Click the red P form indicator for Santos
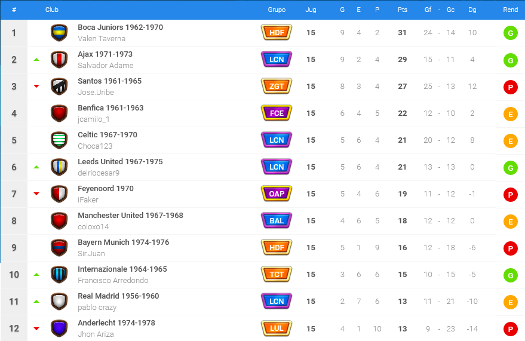The height and width of the screenshot is (341, 525). (510, 87)
